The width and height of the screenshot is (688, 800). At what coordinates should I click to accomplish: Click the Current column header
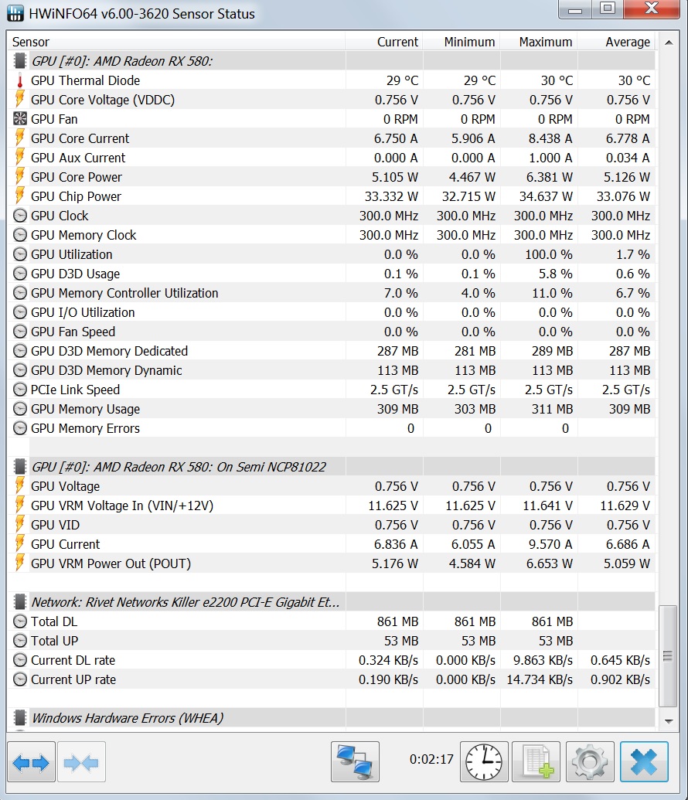384,42
